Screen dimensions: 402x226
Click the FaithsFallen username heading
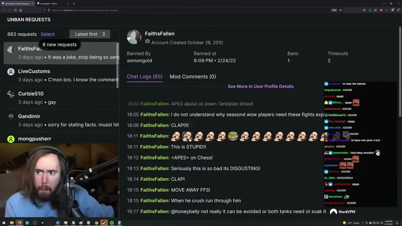(160, 34)
